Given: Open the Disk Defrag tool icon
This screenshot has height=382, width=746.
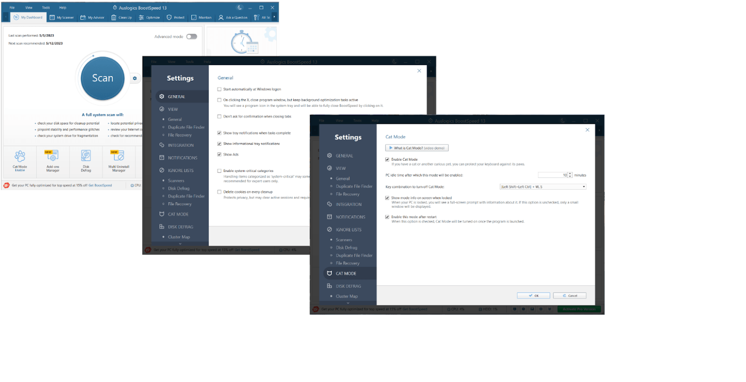Looking at the screenshot, I should tap(86, 155).
